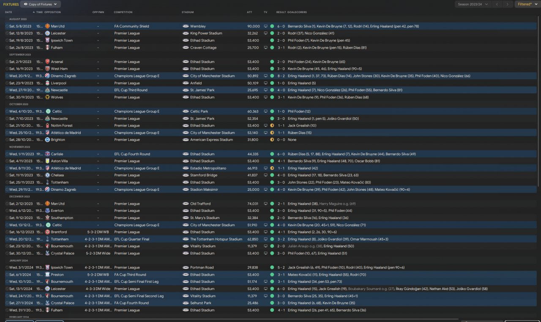541x322 pixels.
Task: Click stadium icon beside Wembley
Action: [x=185, y=26]
